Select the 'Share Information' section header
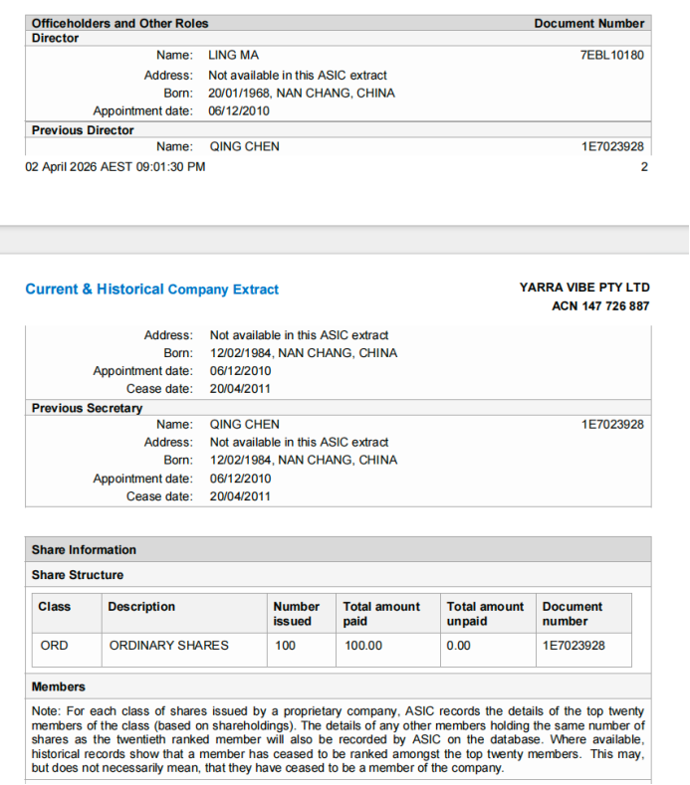This screenshot has width=690, height=785. 84,550
